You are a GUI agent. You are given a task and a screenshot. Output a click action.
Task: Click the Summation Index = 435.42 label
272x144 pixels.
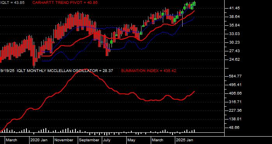pyautogui.click(x=148, y=71)
